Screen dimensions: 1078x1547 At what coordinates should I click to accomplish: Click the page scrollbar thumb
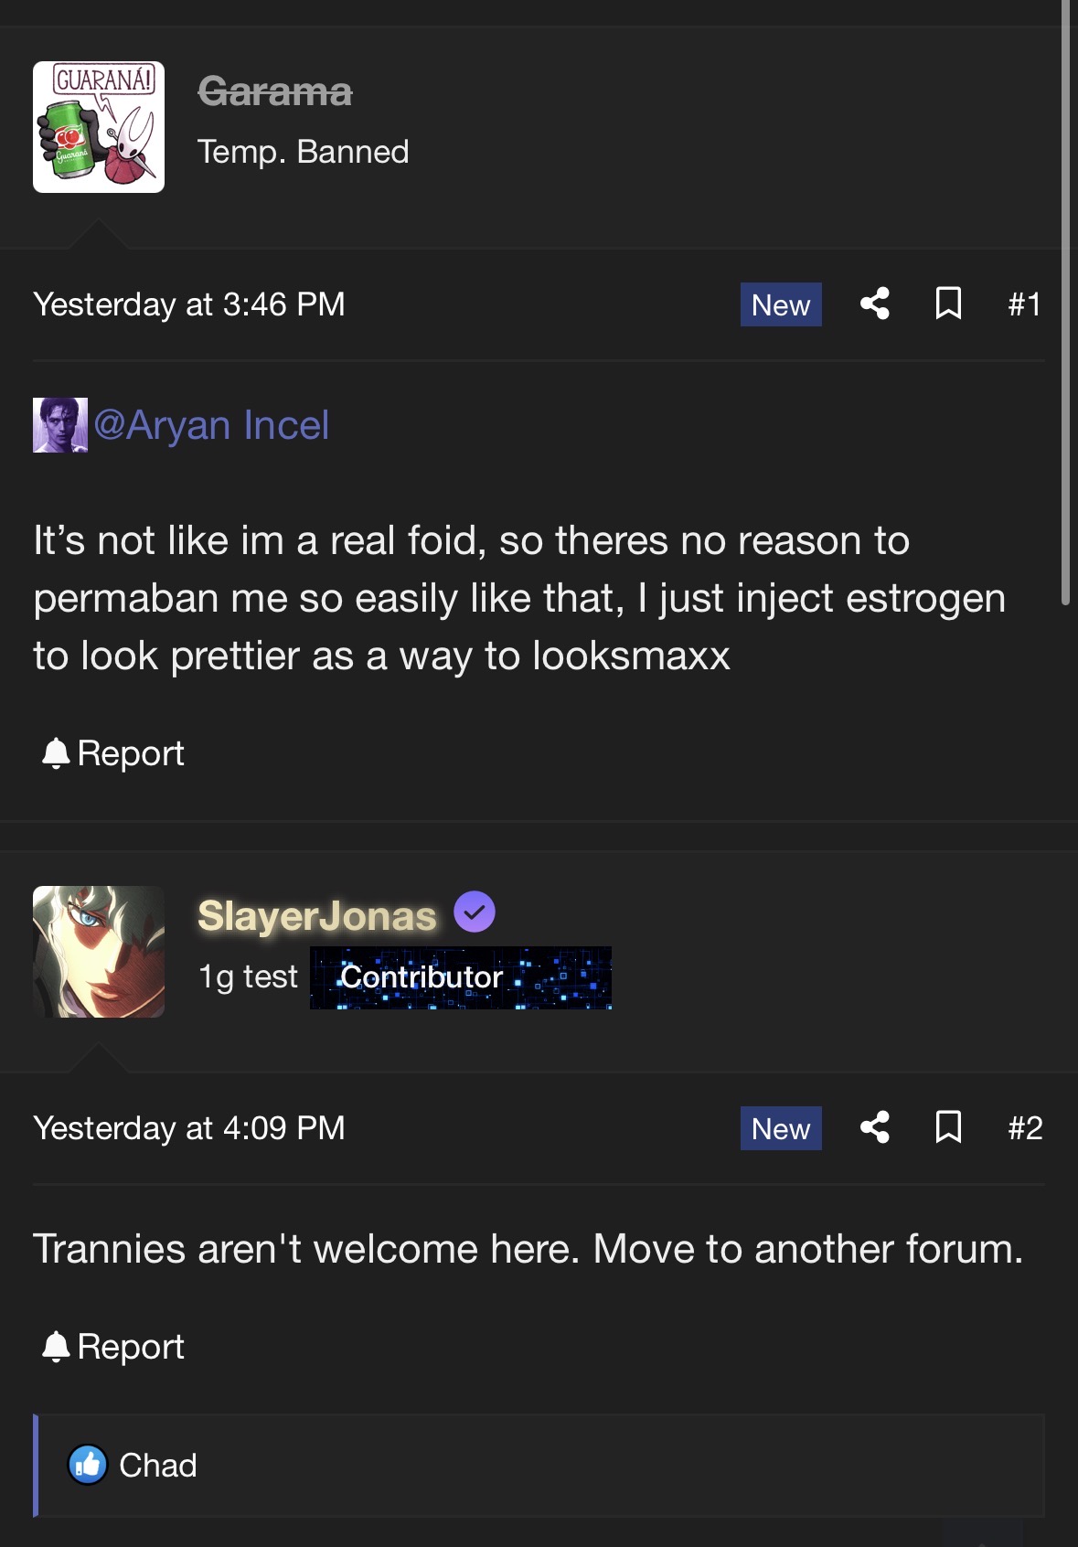point(1065,302)
